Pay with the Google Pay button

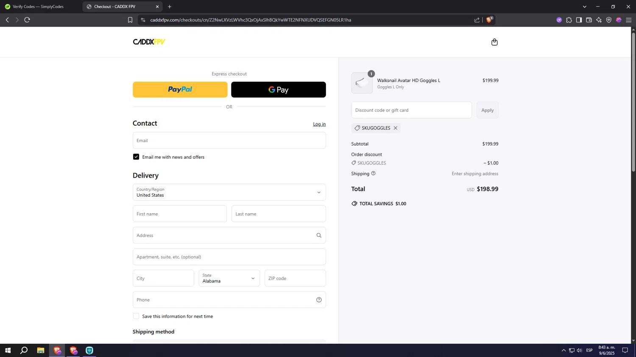[278, 90]
